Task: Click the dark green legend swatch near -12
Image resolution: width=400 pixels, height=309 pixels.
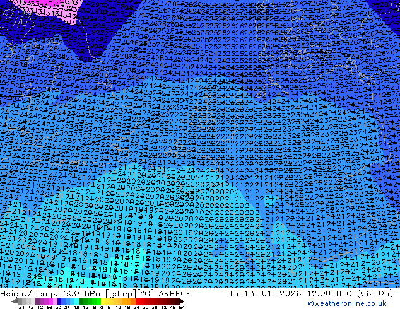Action: tap(81, 301)
